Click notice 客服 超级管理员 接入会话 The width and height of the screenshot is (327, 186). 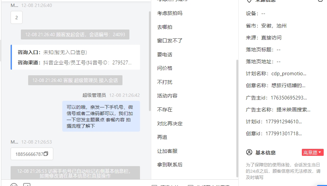tap(75, 80)
